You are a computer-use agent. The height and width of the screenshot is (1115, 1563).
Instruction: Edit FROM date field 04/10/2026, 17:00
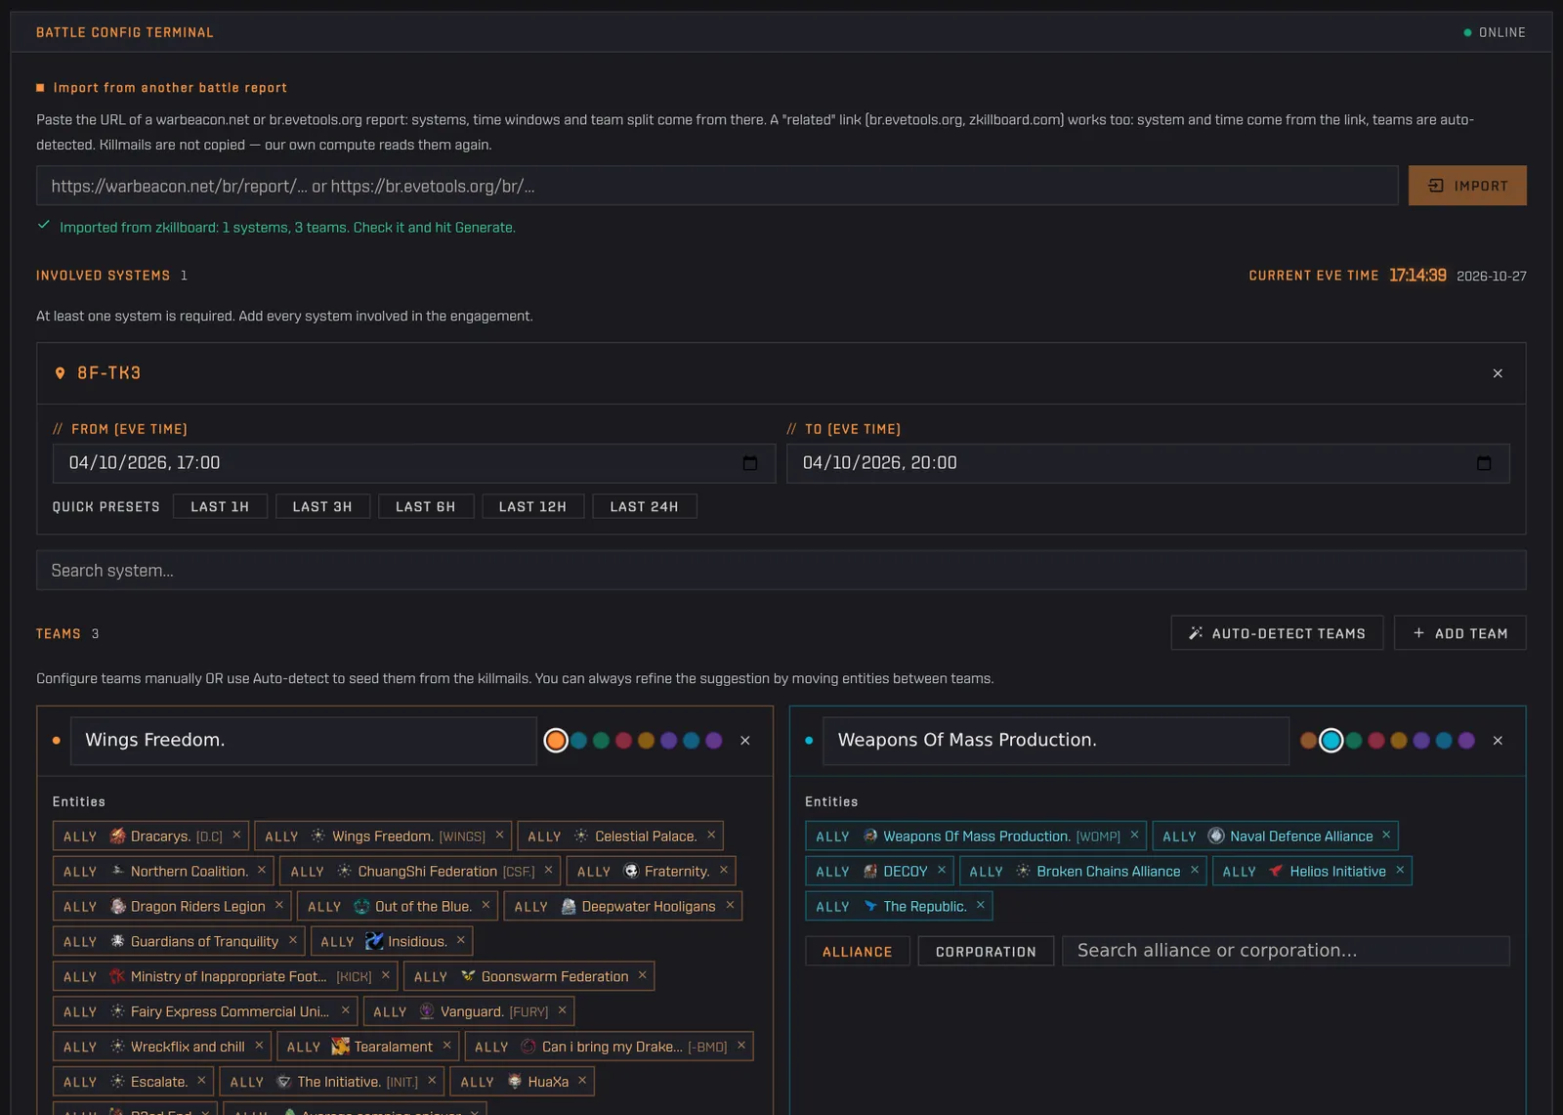(x=414, y=463)
